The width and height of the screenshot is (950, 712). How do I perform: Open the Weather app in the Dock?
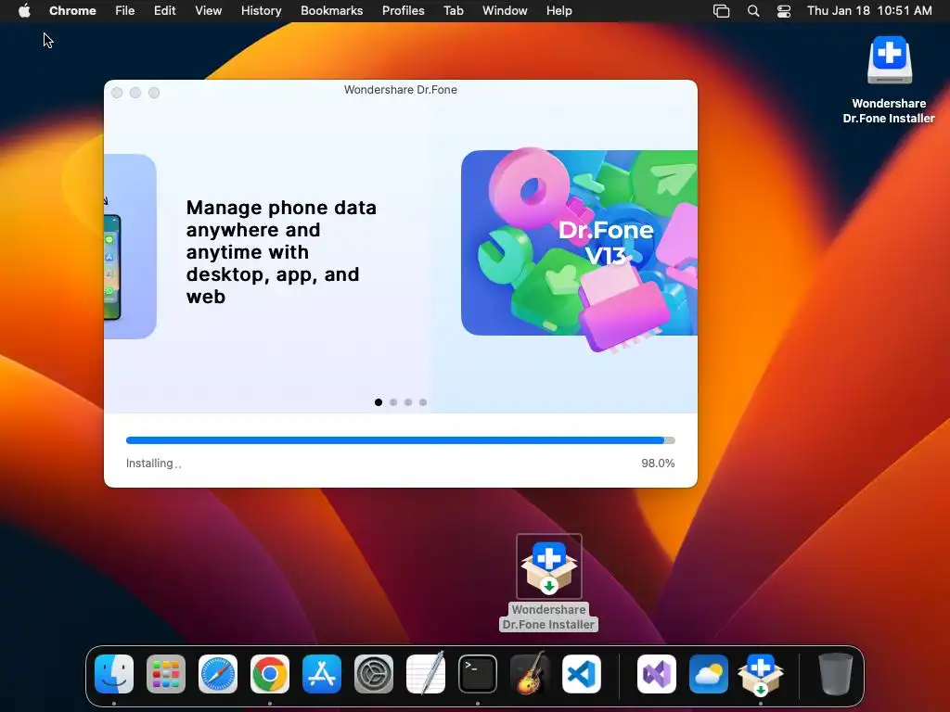tap(708, 674)
